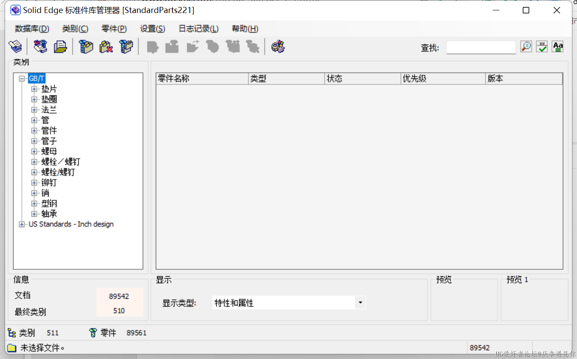The height and width of the screenshot is (359, 577).
Task: Select the 垫片 tree item label
Action: (x=49, y=89)
